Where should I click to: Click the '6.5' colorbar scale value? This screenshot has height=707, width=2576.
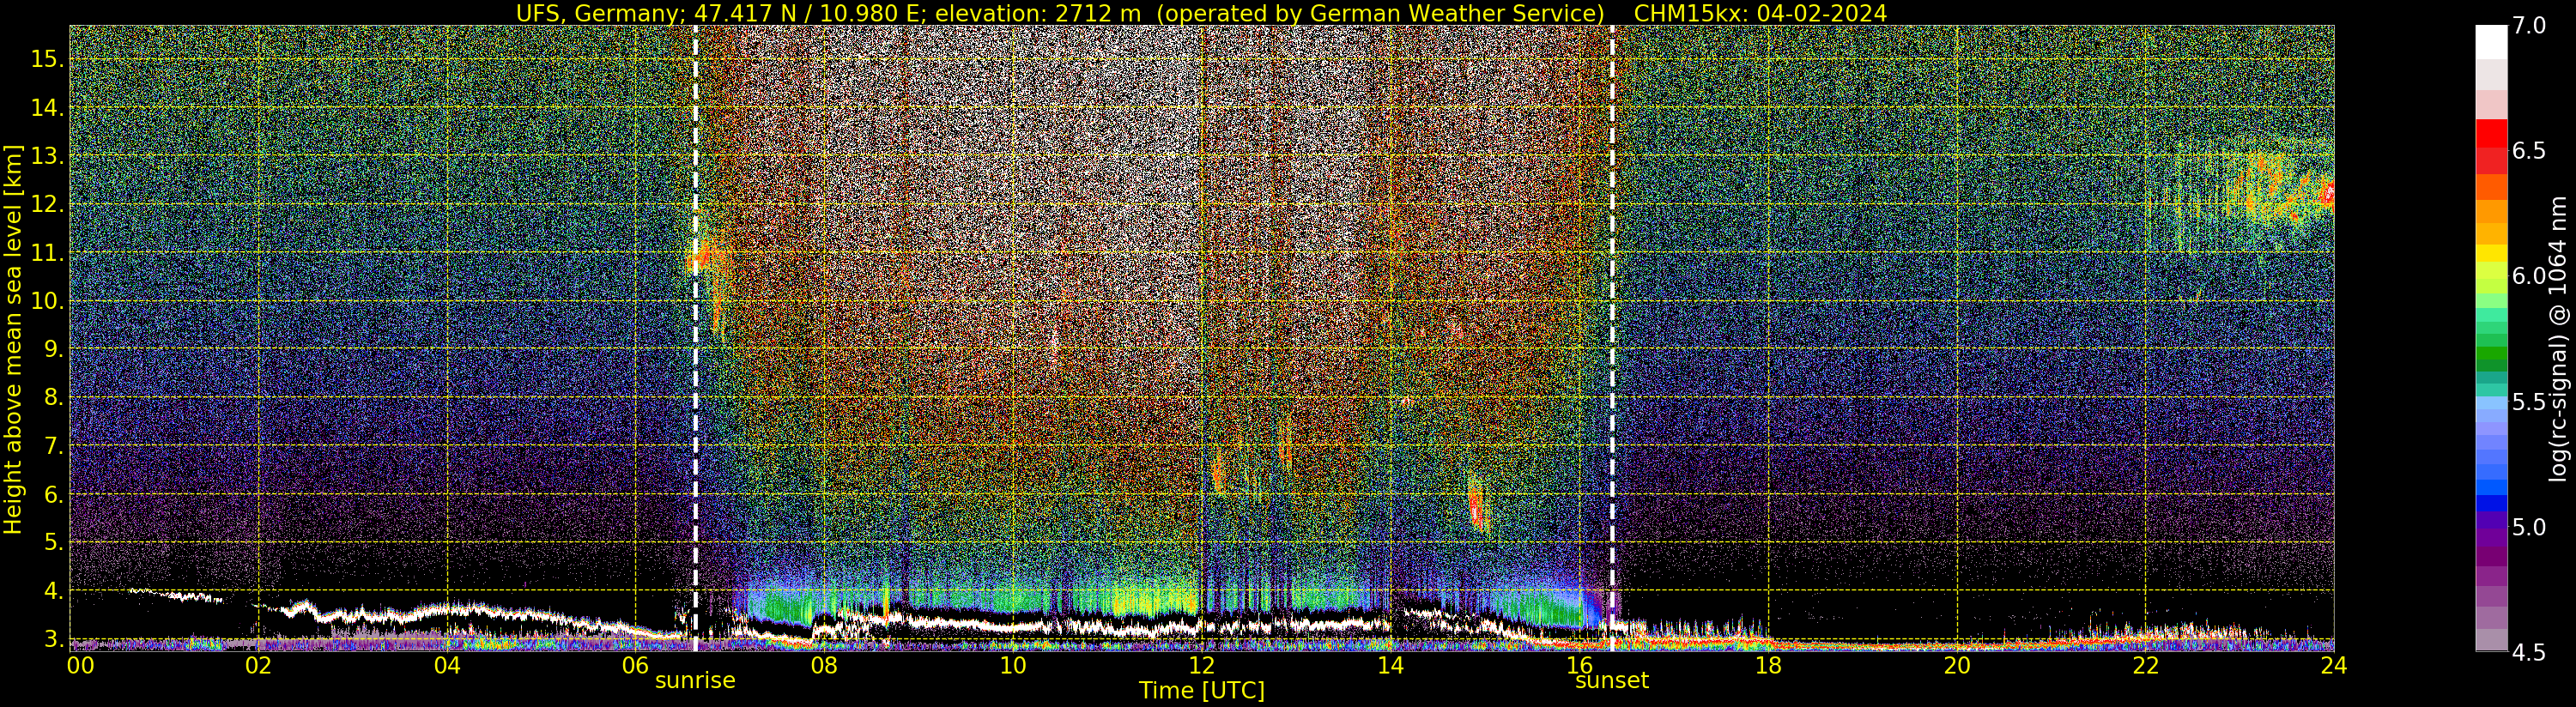click(x=2529, y=151)
